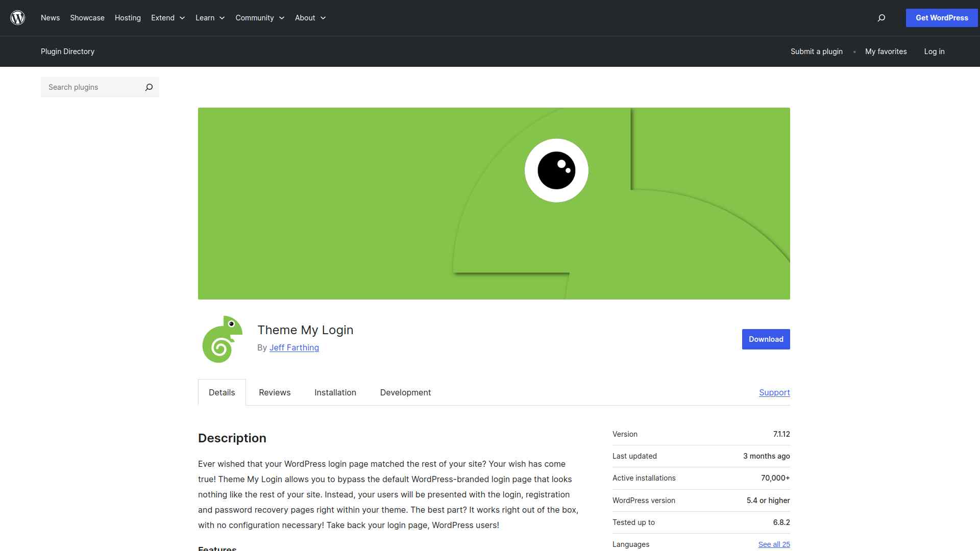
Task: Click the version value 7.1.12
Action: (x=781, y=434)
